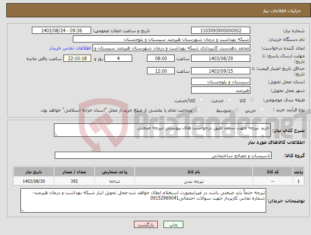The width and height of the screenshot is (311, 235).
Task: Select the کالا/خدمت radio button
Action: click(201, 100)
